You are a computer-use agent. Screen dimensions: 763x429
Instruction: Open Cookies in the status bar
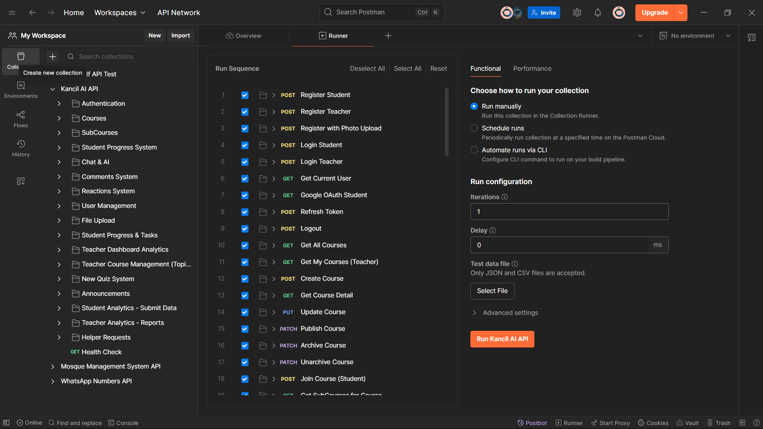[x=653, y=423]
